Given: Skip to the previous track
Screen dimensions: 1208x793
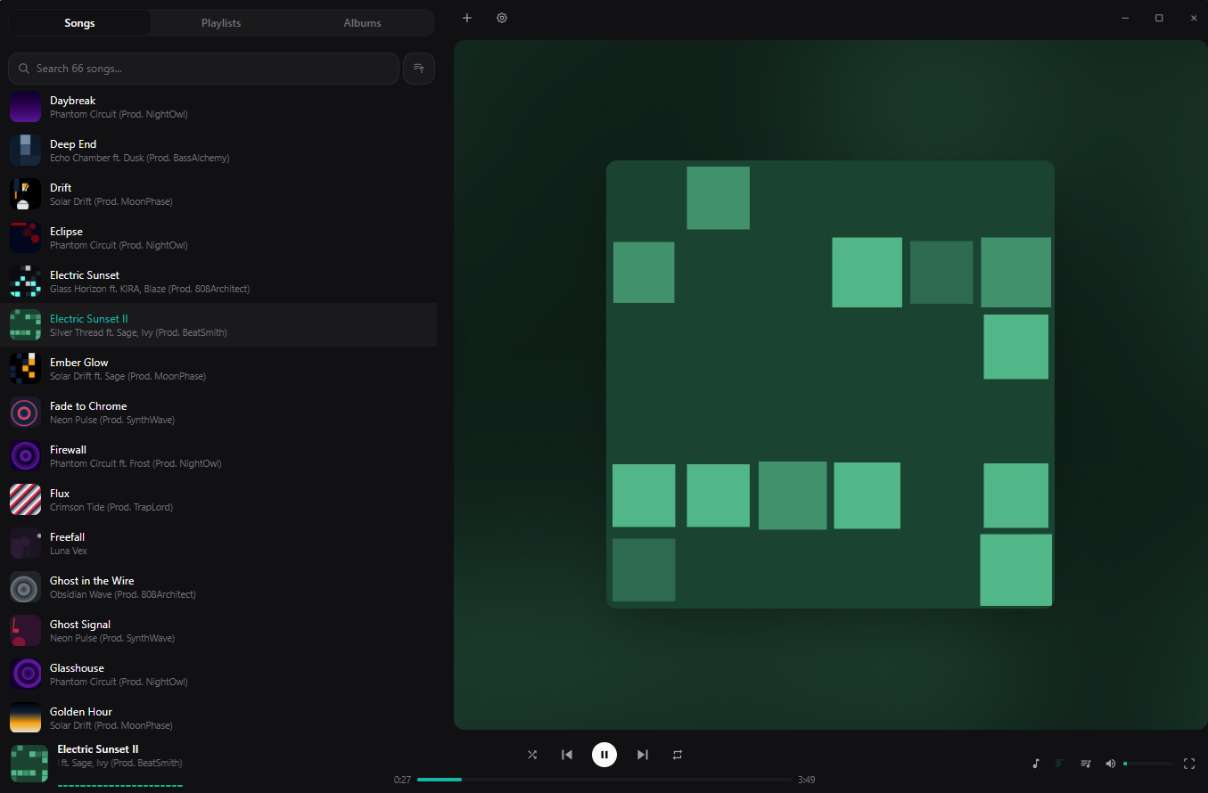Looking at the screenshot, I should point(567,755).
